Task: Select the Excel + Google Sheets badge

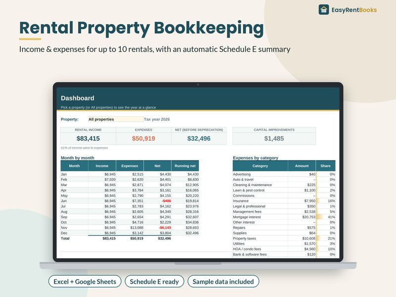Action: click(x=85, y=281)
